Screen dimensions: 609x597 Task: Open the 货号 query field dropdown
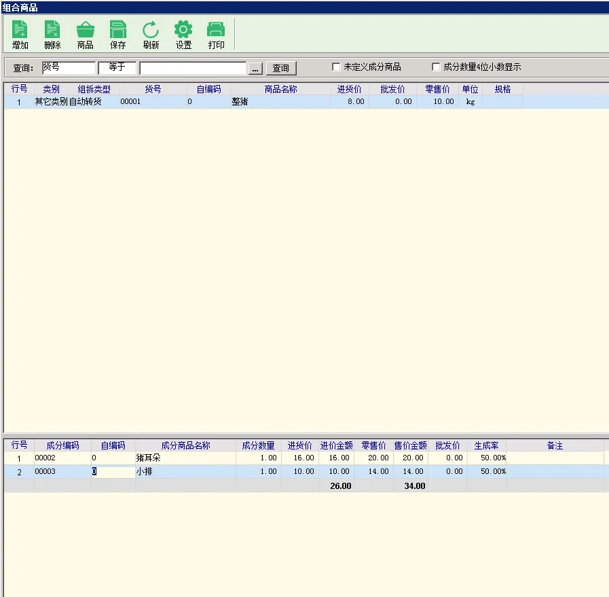pyautogui.click(x=69, y=68)
